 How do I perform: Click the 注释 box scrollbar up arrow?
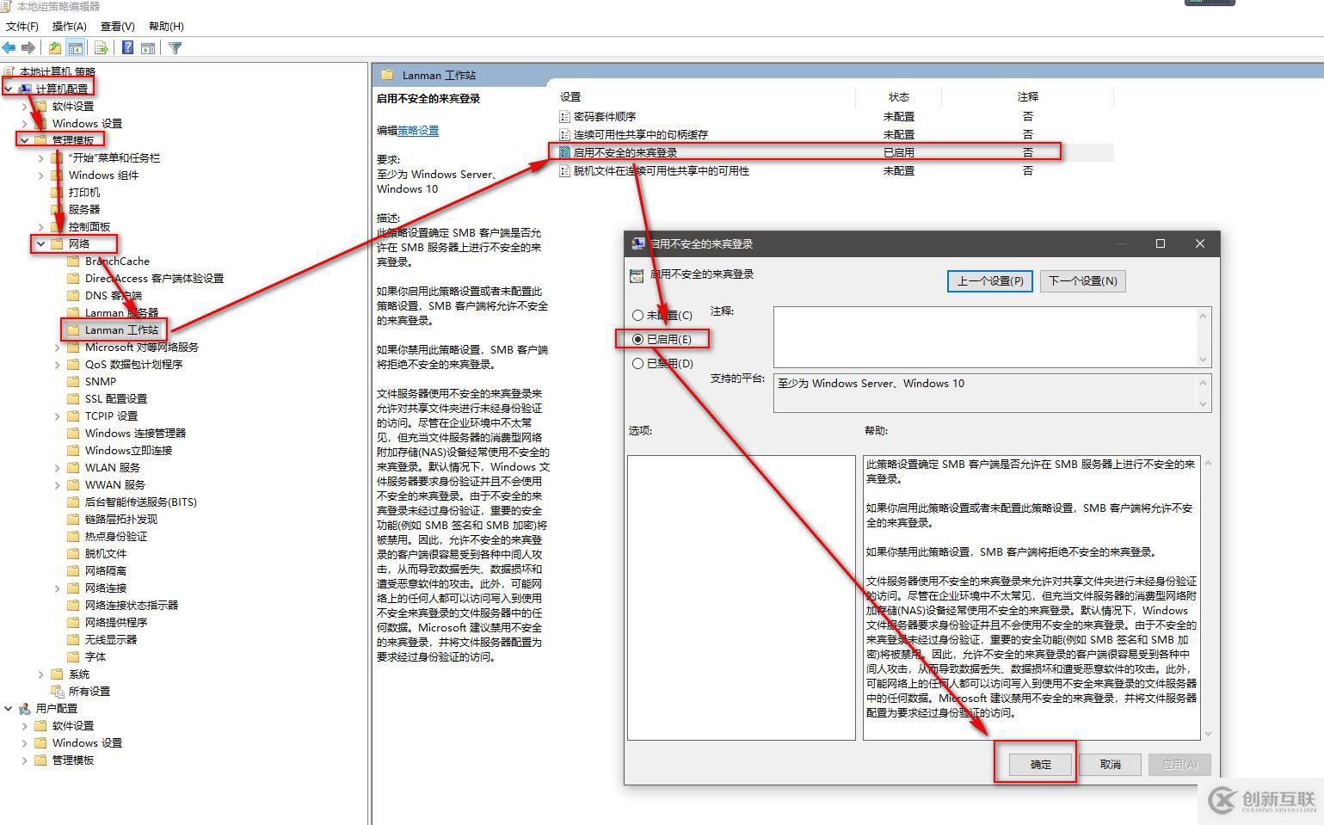click(x=1203, y=316)
